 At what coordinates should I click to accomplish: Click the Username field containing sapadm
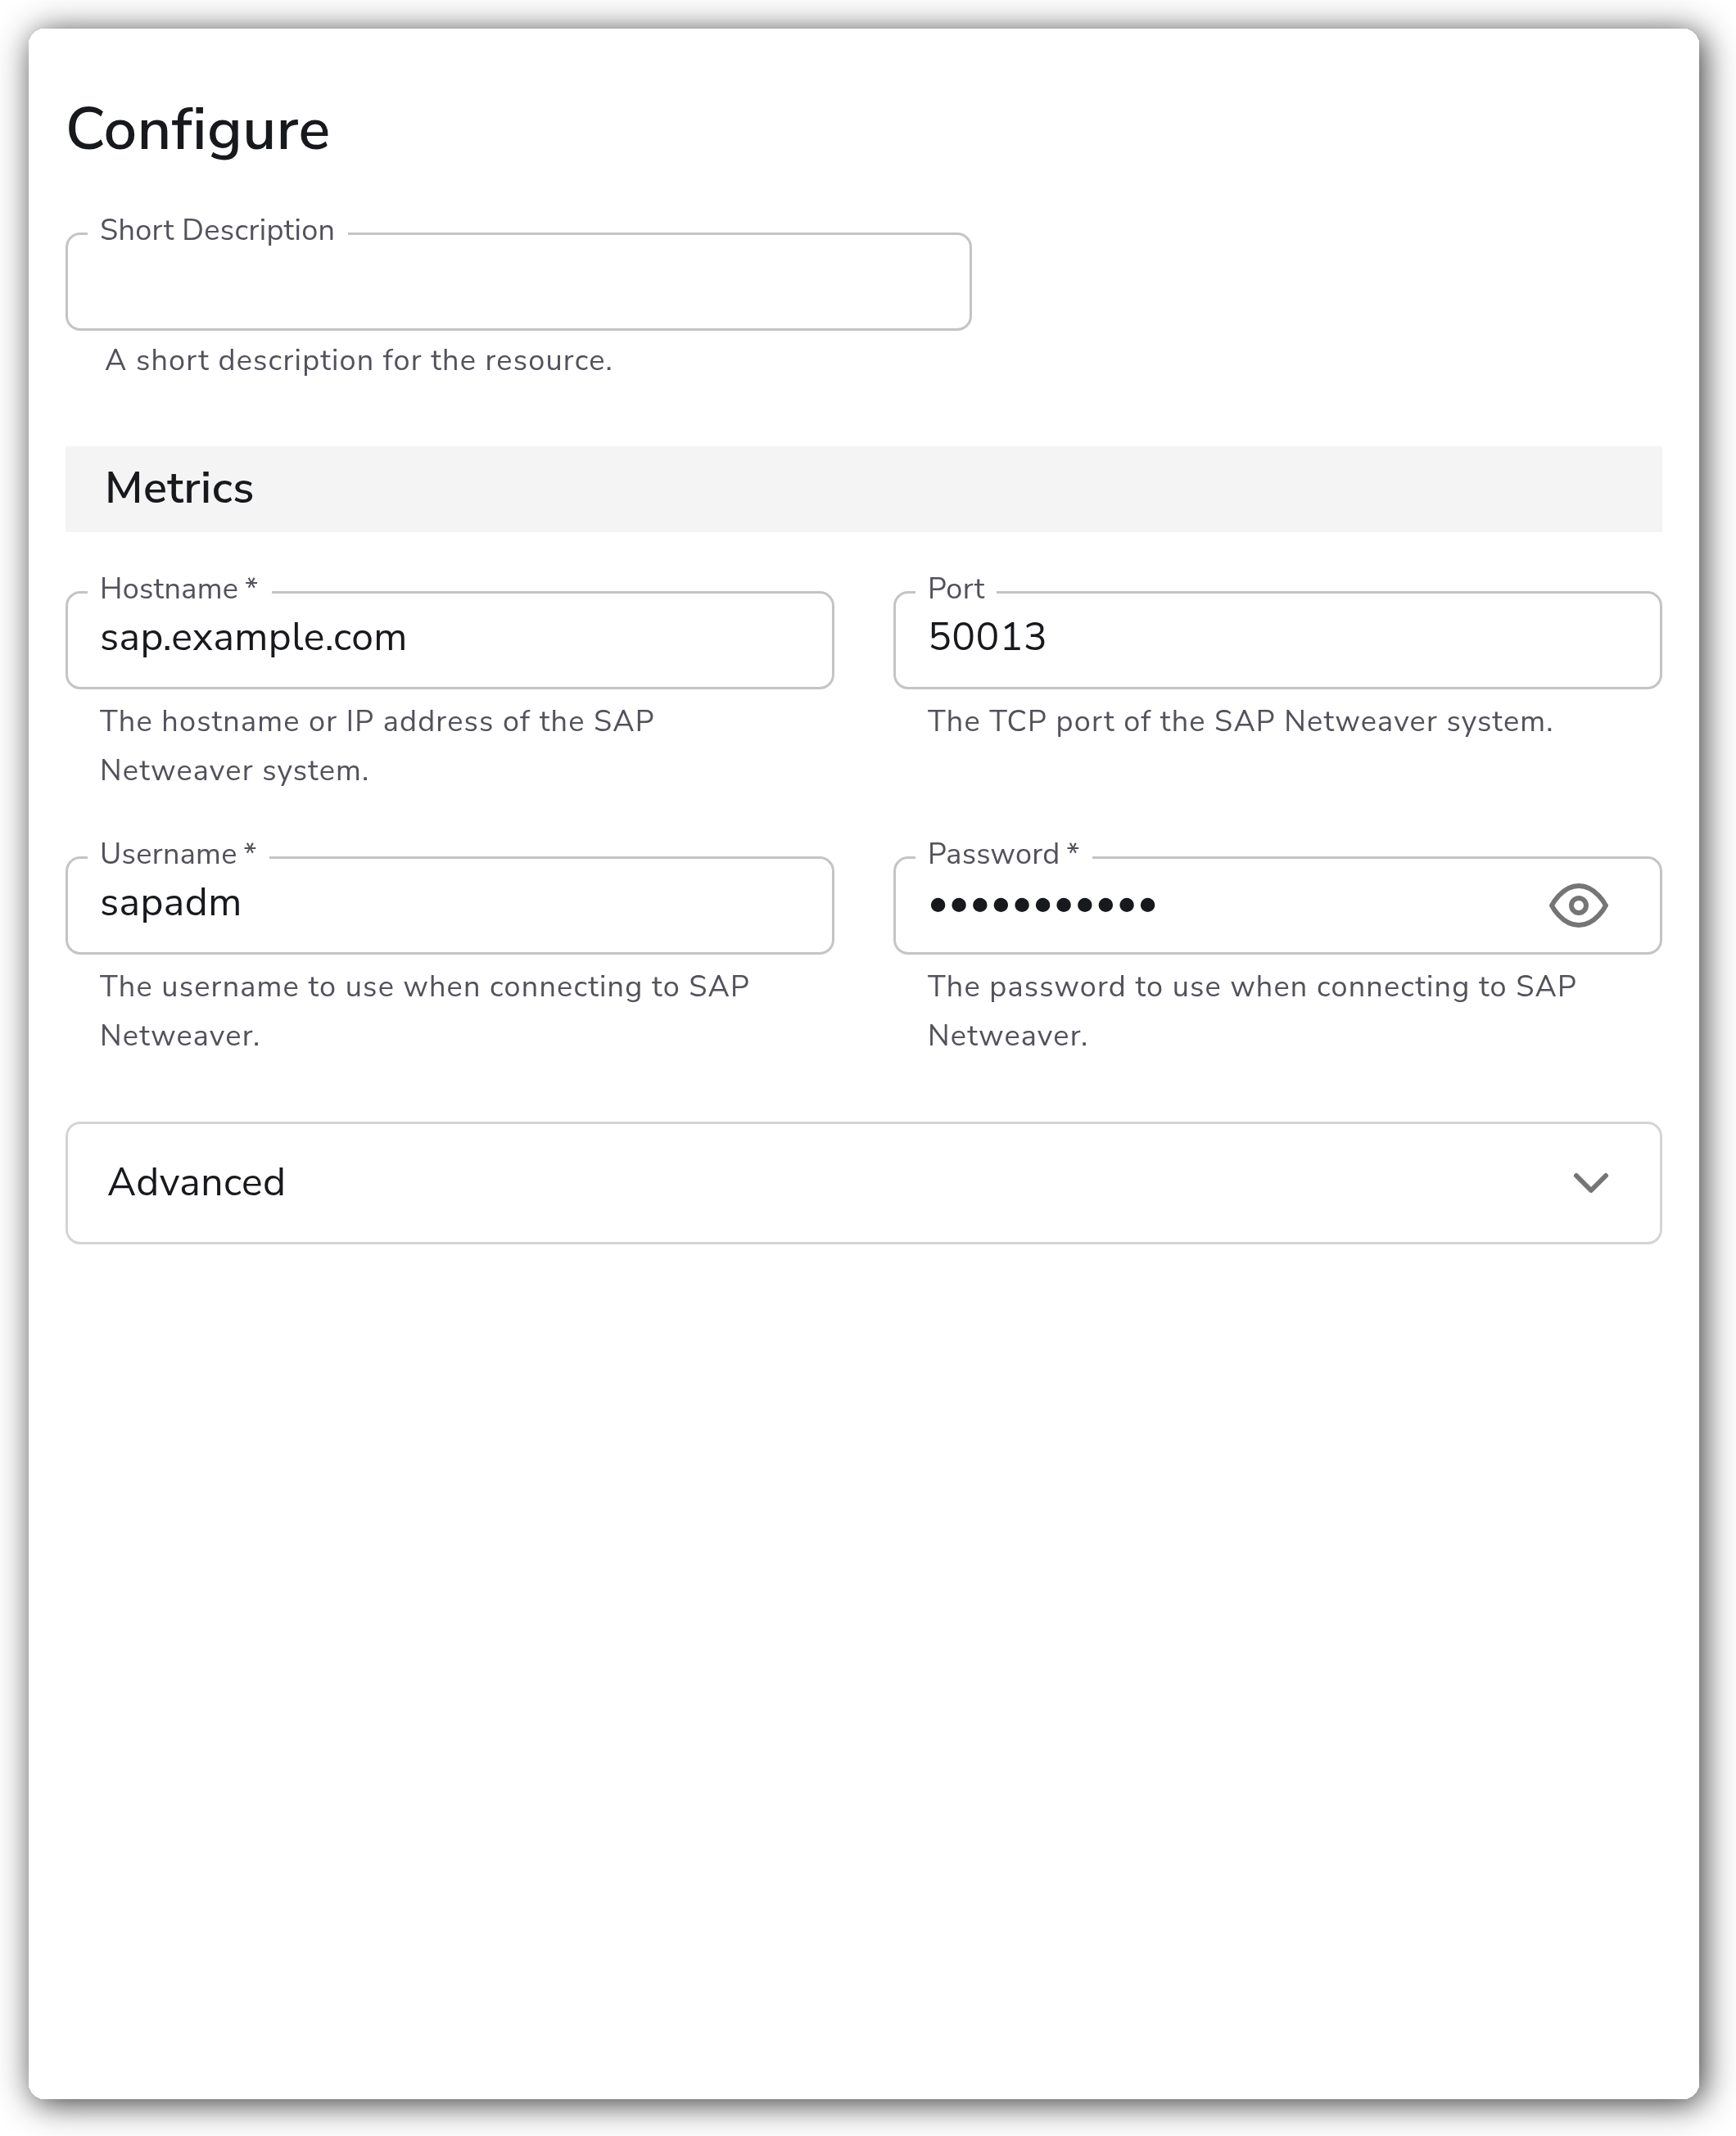pos(450,905)
